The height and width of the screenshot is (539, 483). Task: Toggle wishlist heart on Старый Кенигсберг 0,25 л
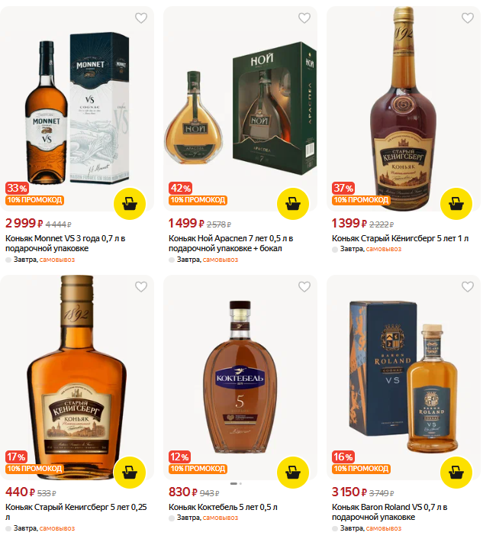click(141, 287)
